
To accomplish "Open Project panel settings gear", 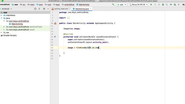I will coord(44,9).
